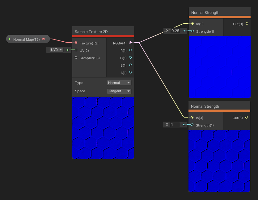Click the R(1) output port
Screen dimensions: 258x200
click(x=130, y=50)
